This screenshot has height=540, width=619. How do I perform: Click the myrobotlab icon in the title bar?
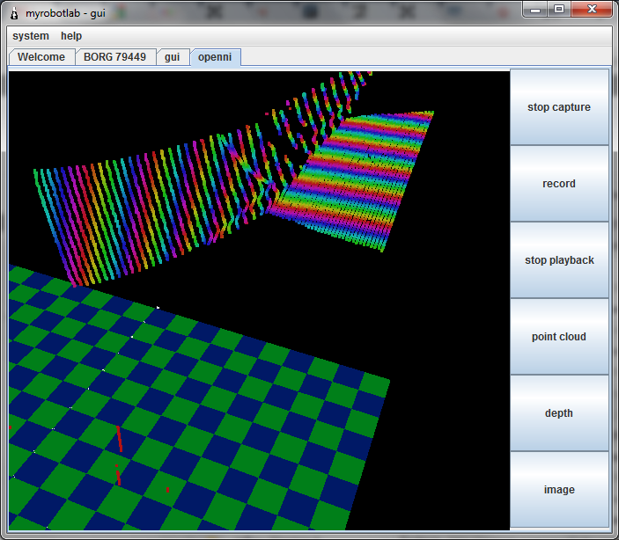tap(14, 11)
